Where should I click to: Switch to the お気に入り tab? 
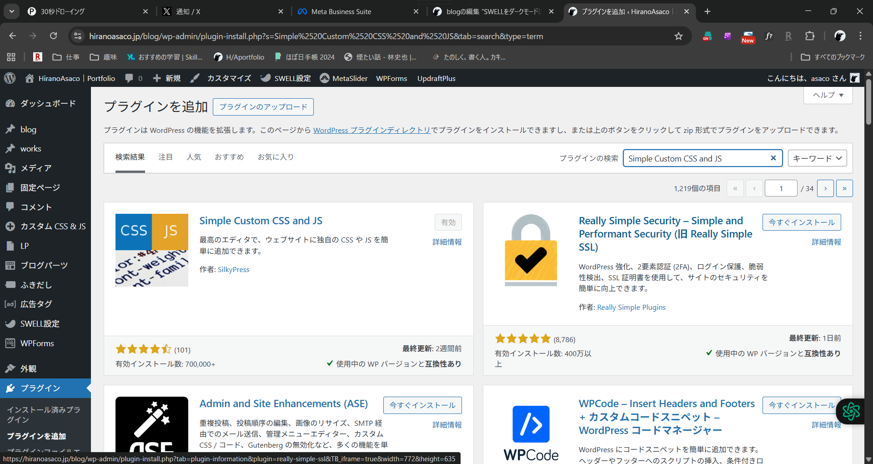tap(276, 156)
